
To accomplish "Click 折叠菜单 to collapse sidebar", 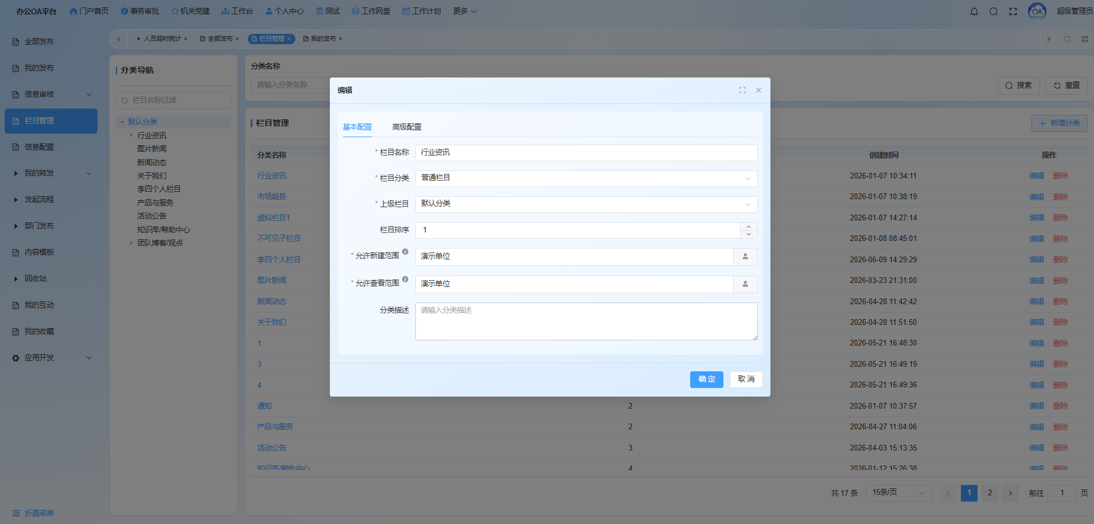I will tap(33, 513).
